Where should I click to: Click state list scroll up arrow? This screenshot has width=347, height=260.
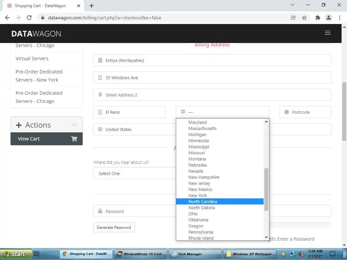coord(266,122)
